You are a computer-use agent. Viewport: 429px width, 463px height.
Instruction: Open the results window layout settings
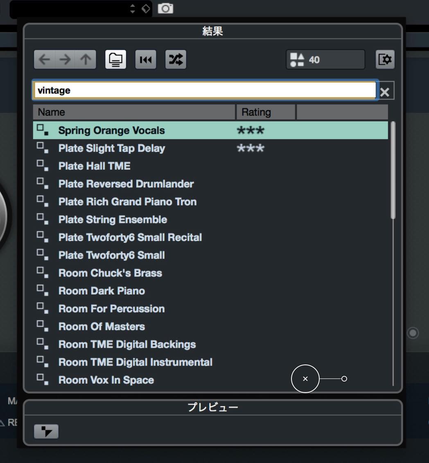385,60
